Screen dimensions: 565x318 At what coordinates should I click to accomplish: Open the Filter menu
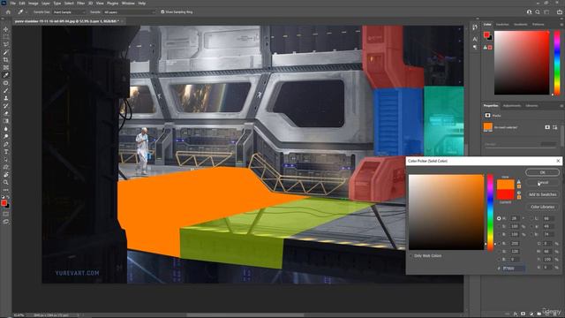click(80, 4)
